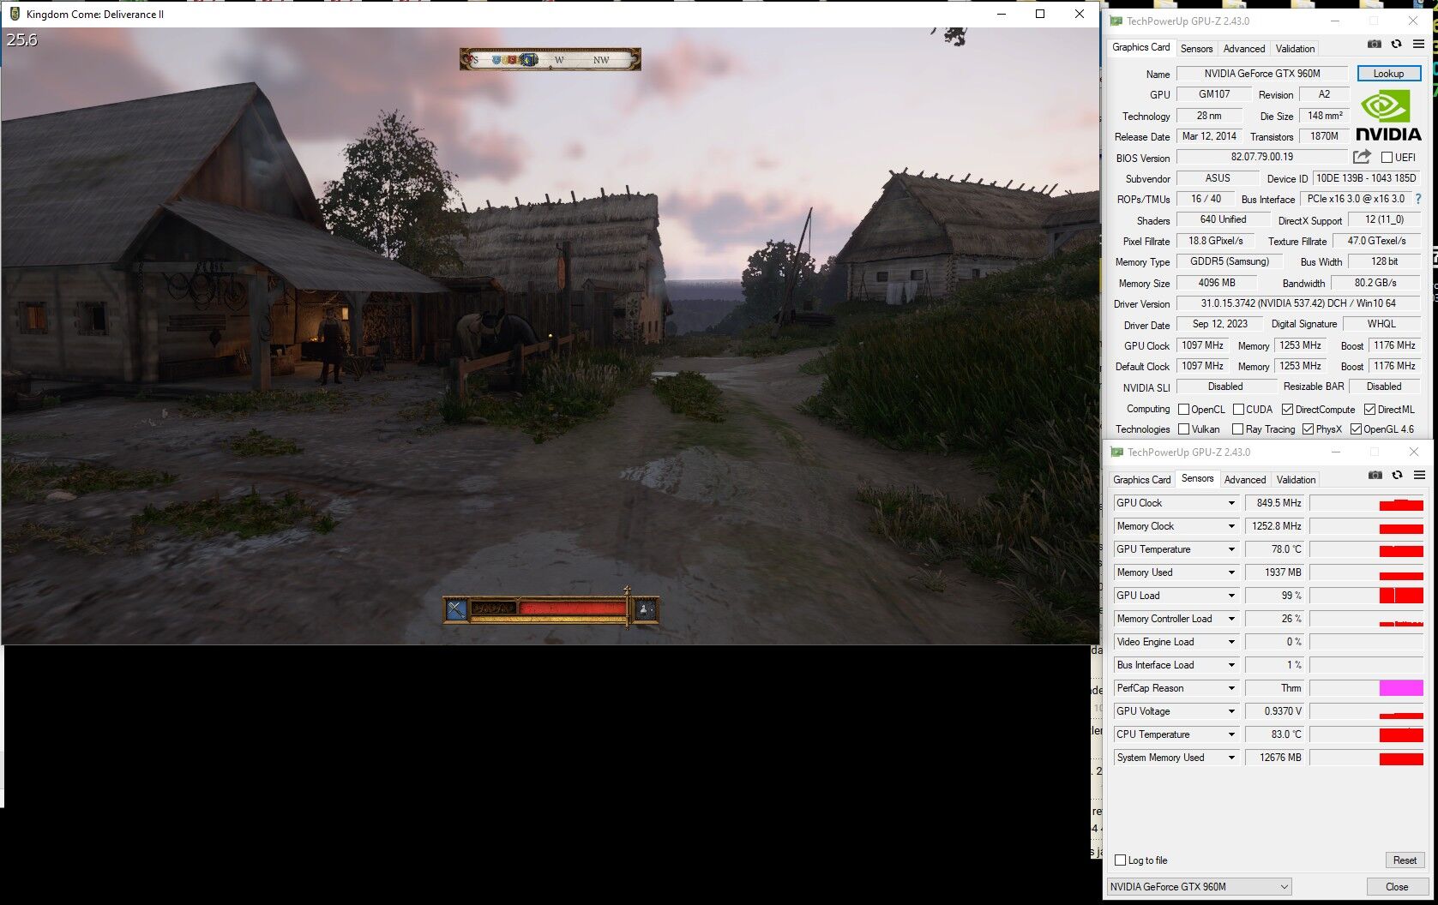Click the potion icon beside the health bar
Viewport: 1438px width, 905px height.
tap(646, 609)
